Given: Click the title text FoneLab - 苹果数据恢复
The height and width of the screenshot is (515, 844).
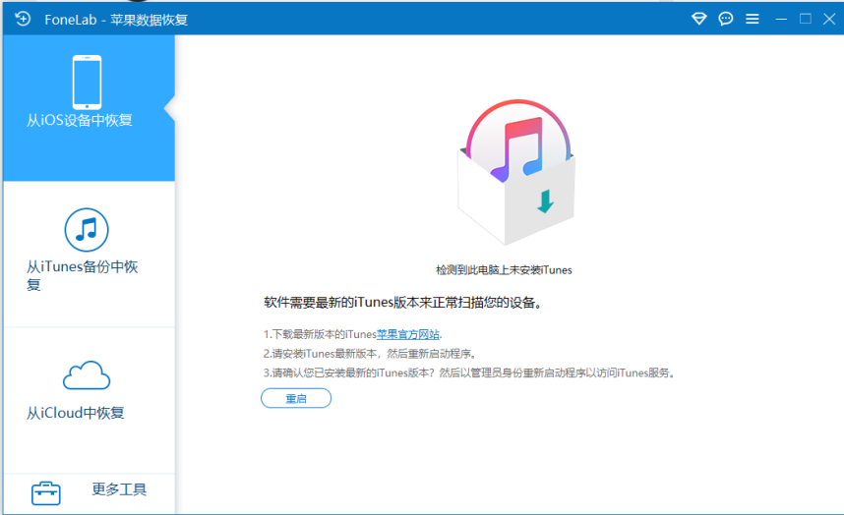Looking at the screenshot, I should (x=116, y=20).
